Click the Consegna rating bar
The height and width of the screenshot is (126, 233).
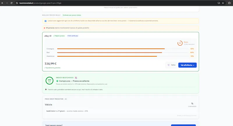[x=123, y=49]
